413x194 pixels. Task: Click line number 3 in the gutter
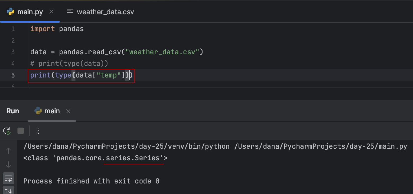13,52
